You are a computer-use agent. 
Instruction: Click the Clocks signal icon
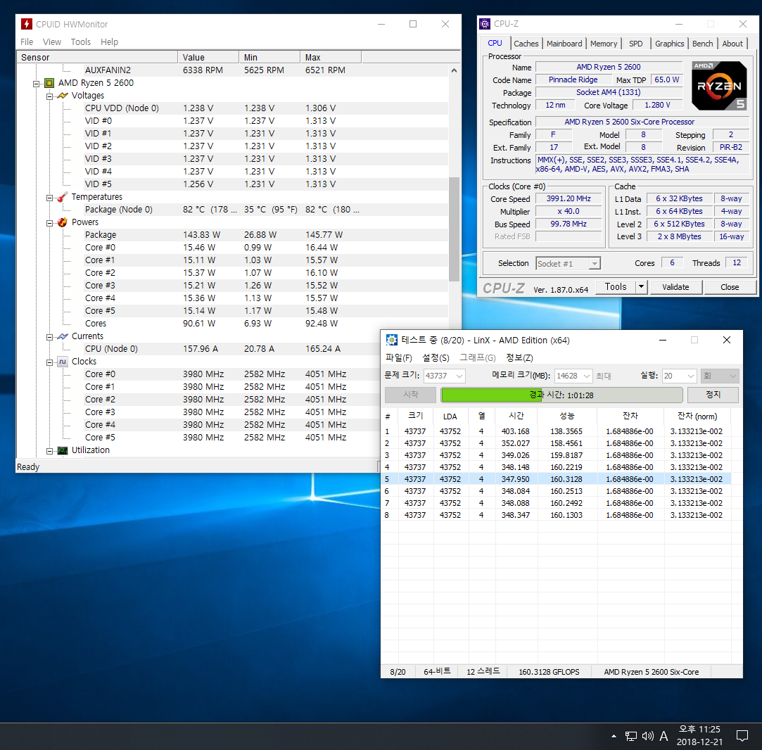tap(62, 361)
